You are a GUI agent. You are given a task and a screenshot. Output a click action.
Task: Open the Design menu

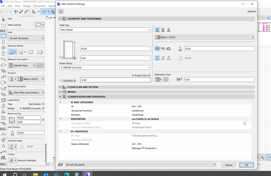(27, 6)
